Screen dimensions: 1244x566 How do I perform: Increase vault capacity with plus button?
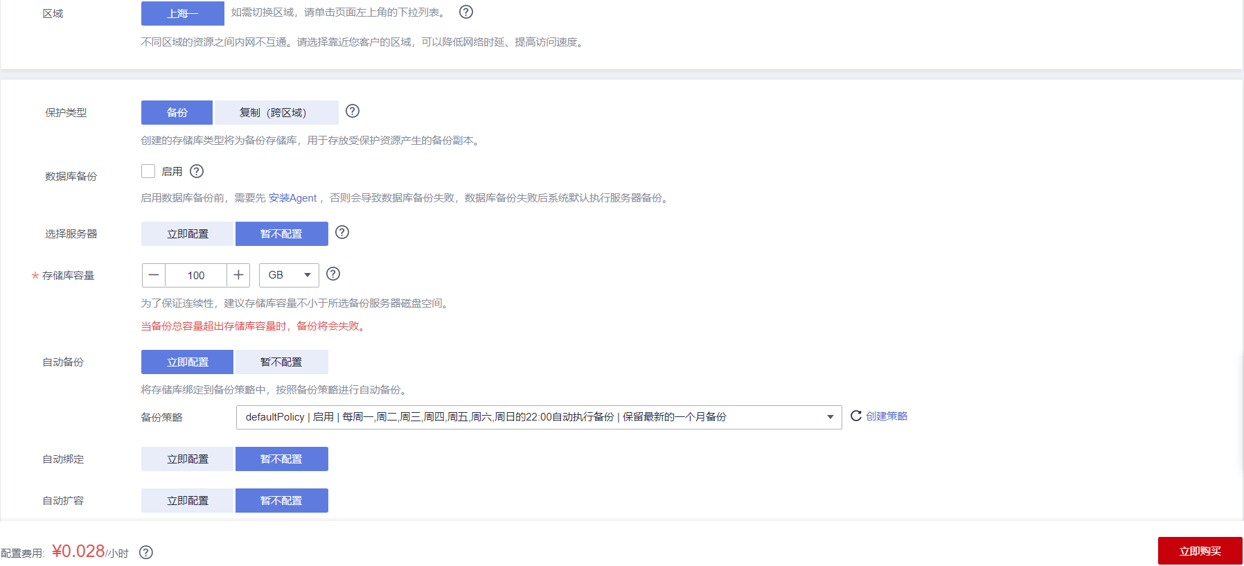[238, 275]
